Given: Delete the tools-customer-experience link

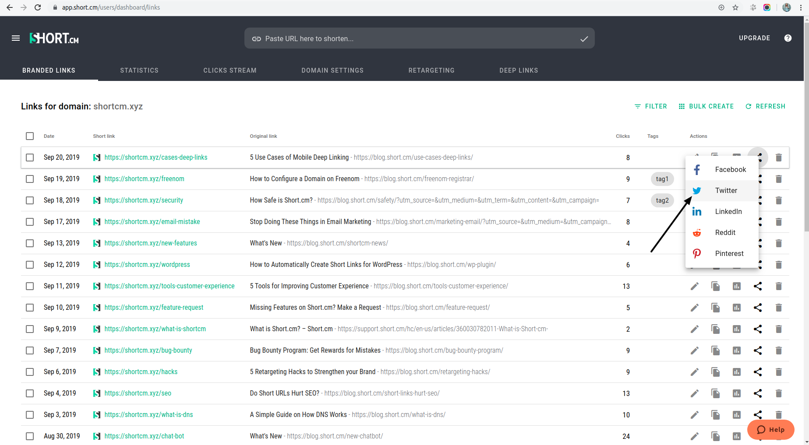Looking at the screenshot, I should (x=779, y=286).
